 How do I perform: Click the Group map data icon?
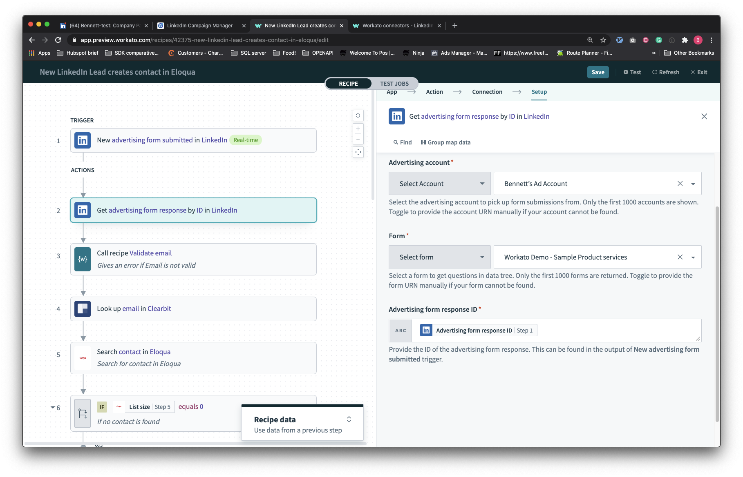(424, 142)
